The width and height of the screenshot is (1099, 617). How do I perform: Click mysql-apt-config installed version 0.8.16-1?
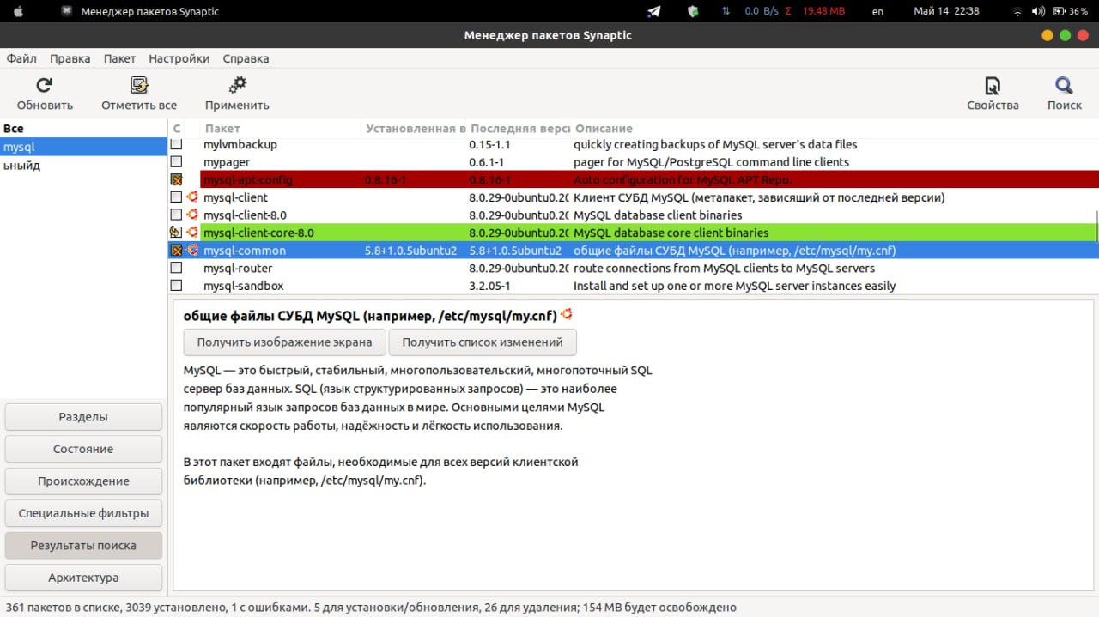386,180
